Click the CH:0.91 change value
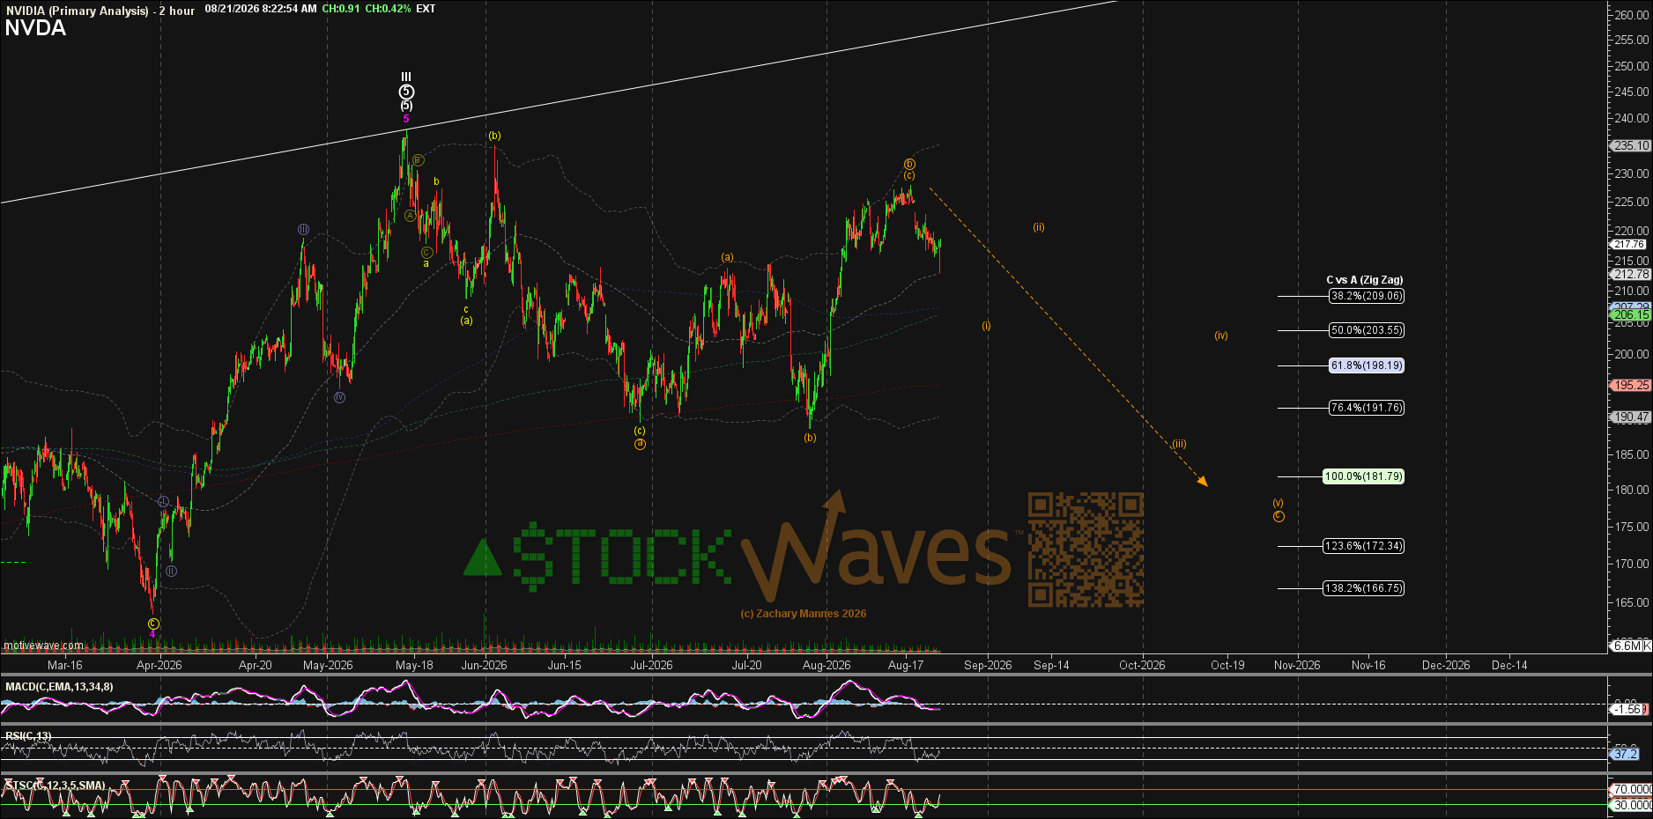The width and height of the screenshot is (1653, 819). (341, 9)
